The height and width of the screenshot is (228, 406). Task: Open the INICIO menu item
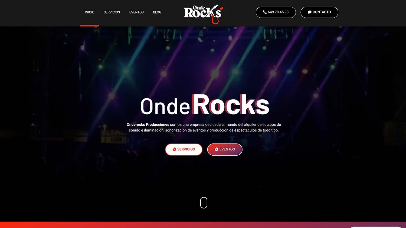click(90, 12)
